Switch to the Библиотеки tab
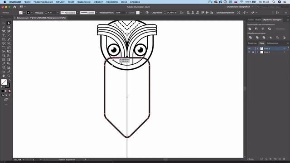 [272, 43]
